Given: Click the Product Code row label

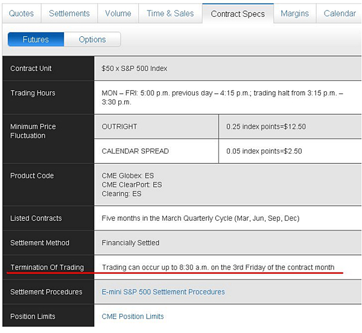Looking at the screenshot, I should click(32, 176).
